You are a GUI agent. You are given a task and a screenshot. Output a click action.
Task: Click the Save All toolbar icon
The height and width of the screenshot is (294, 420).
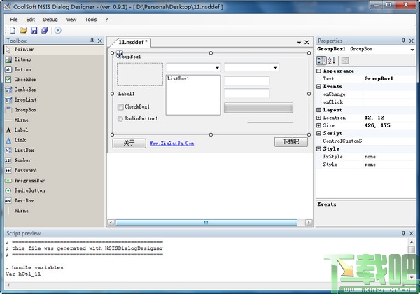[x=45, y=30]
